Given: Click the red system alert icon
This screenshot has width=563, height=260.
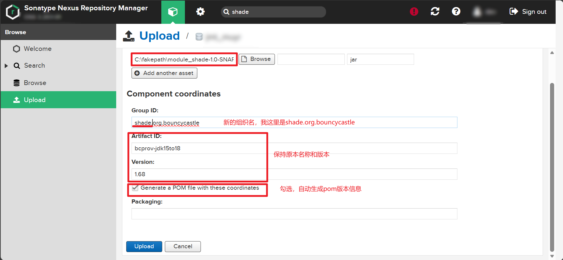Looking at the screenshot, I should click(414, 11).
